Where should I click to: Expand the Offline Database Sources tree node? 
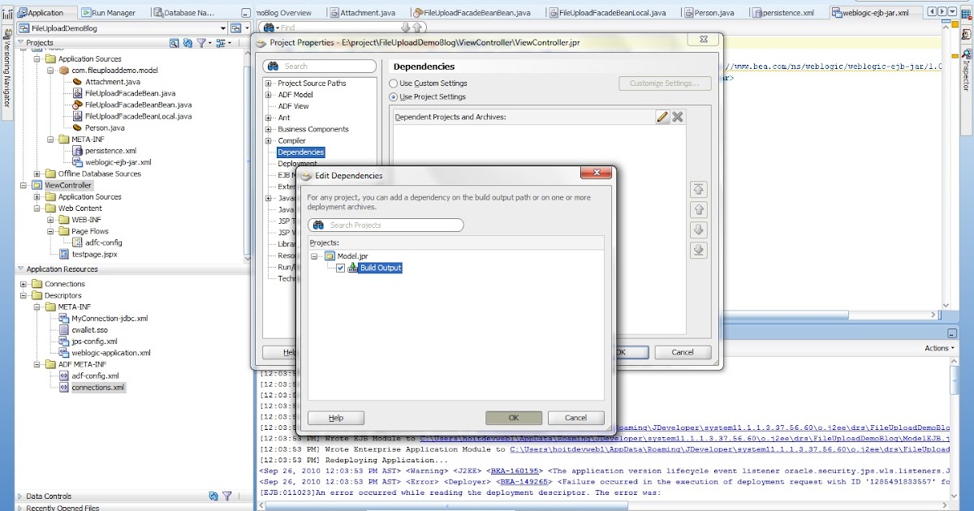tap(38, 174)
